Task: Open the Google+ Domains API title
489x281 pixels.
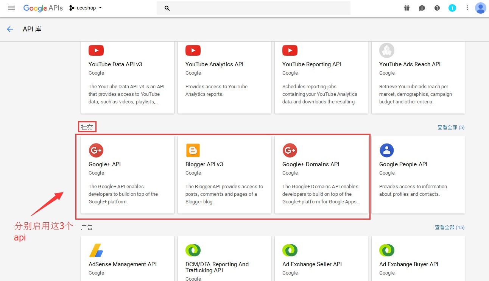Action: pyautogui.click(x=311, y=164)
